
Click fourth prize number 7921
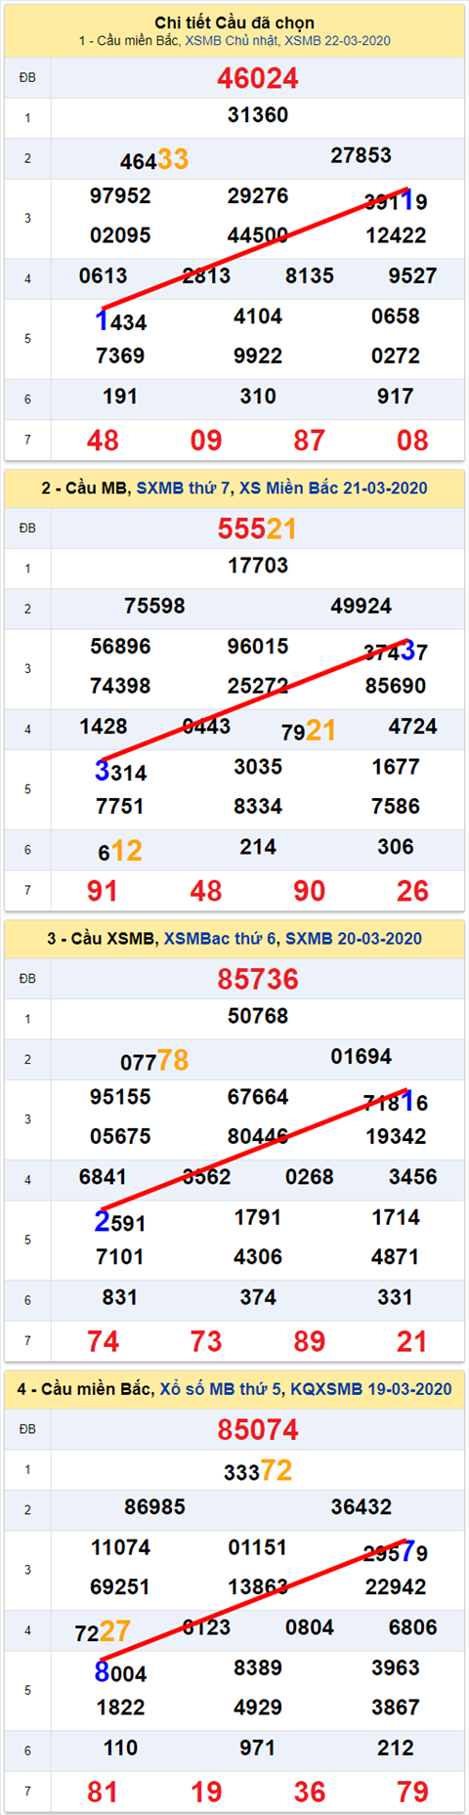[x=309, y=730]
